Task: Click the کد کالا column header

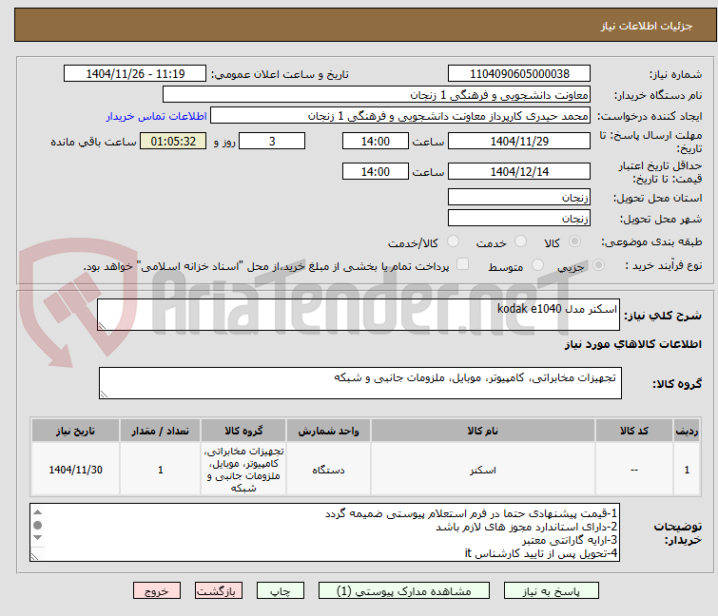Action: pyautogui.click(x=633, y=431)
